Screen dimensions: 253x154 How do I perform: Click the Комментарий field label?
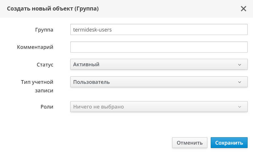coord(35,47)
